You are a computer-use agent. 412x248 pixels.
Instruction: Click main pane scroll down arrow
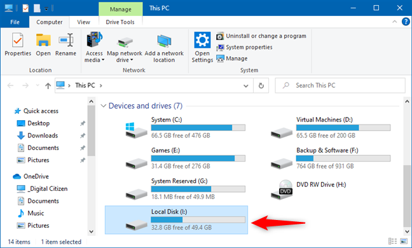pyautogui.click(x=407, y=231)
